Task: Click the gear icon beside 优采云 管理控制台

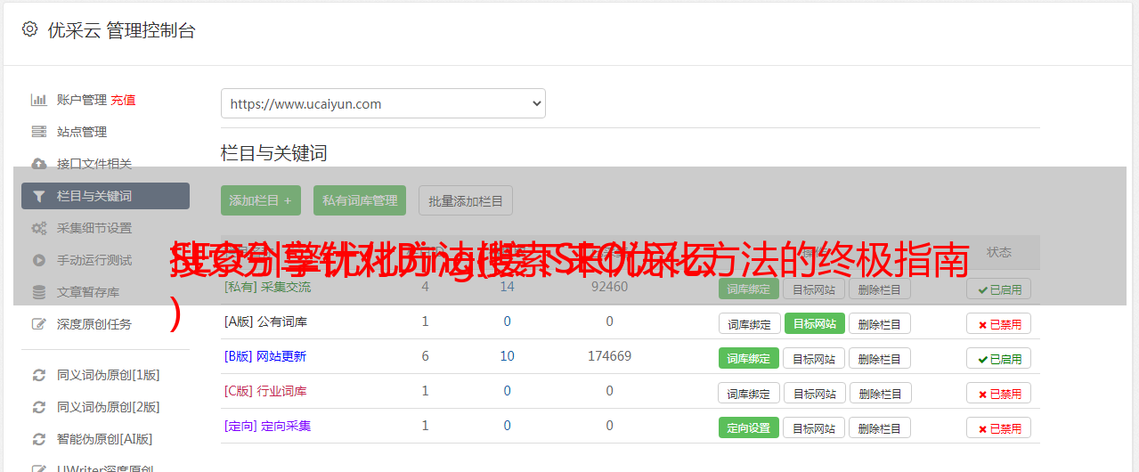Action: (29, 29)
